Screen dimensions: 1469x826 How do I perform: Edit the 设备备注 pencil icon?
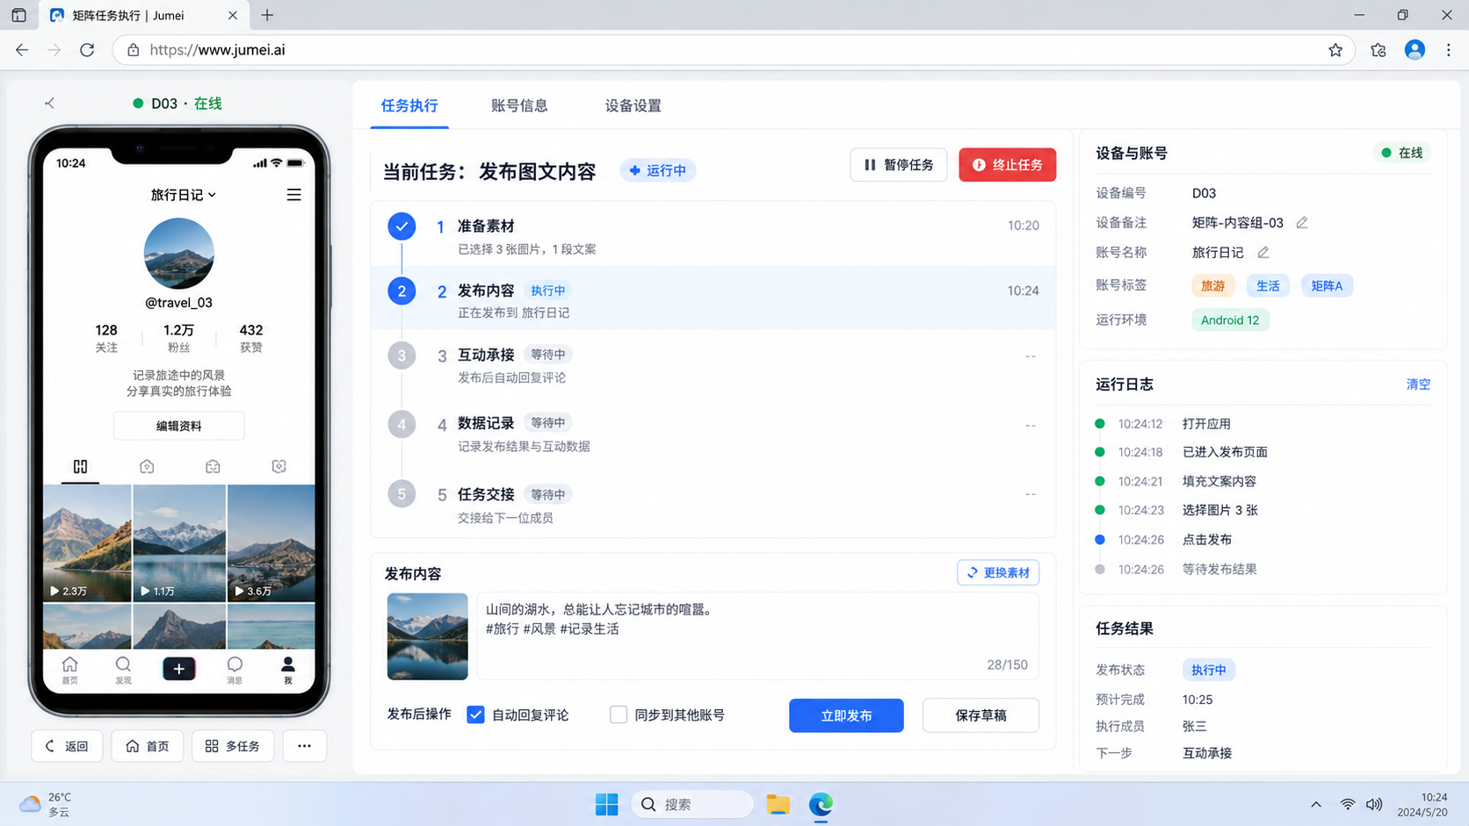click(x=1302, y=223)
